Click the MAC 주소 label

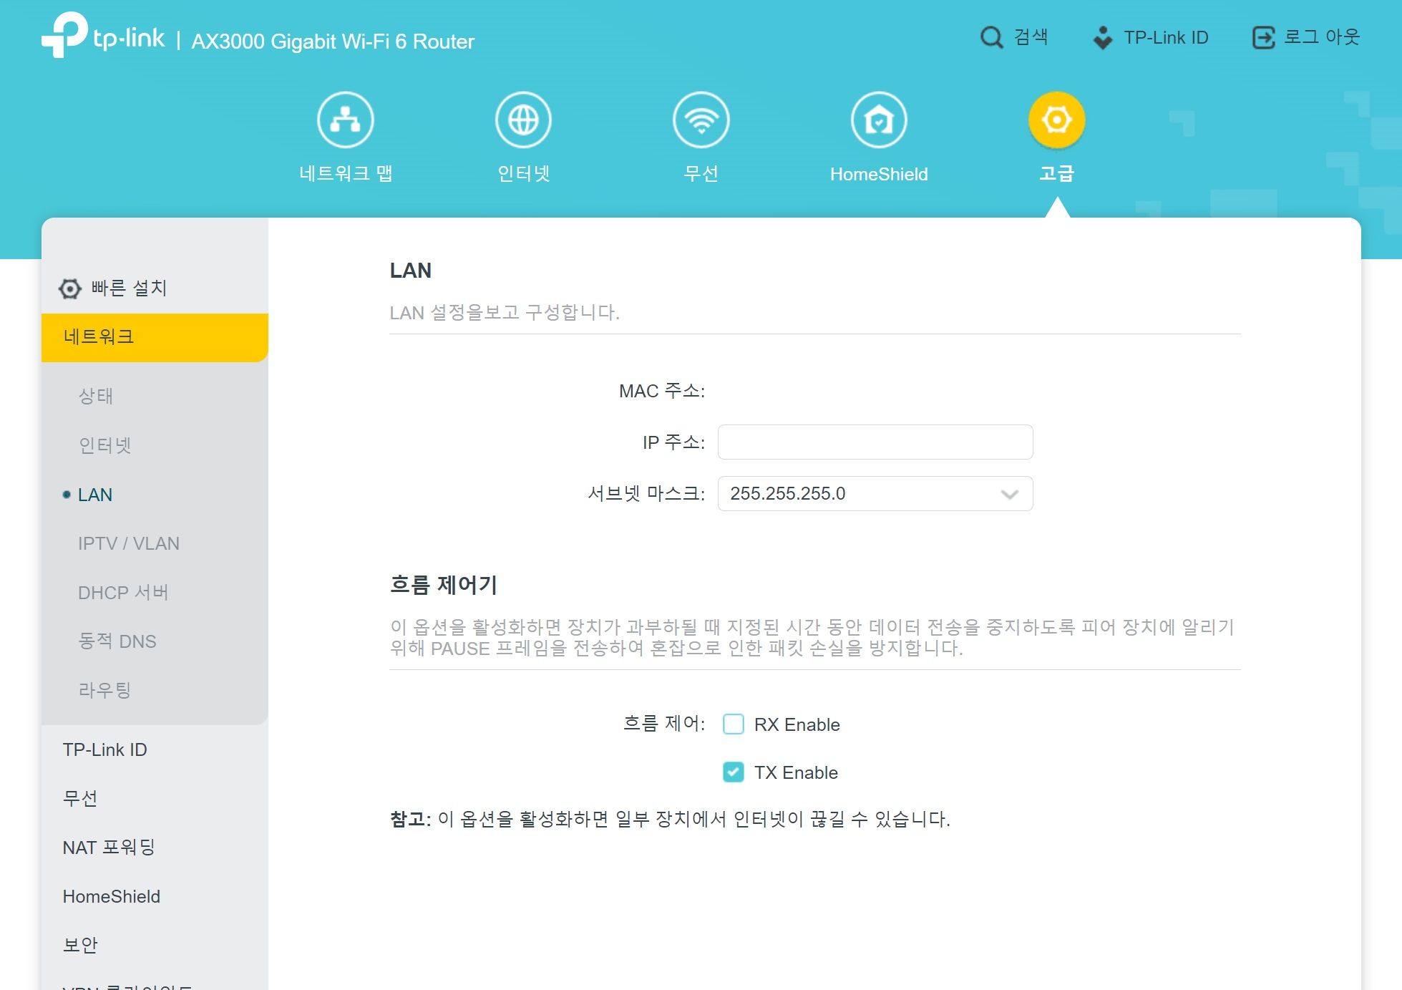pos(661,391)
